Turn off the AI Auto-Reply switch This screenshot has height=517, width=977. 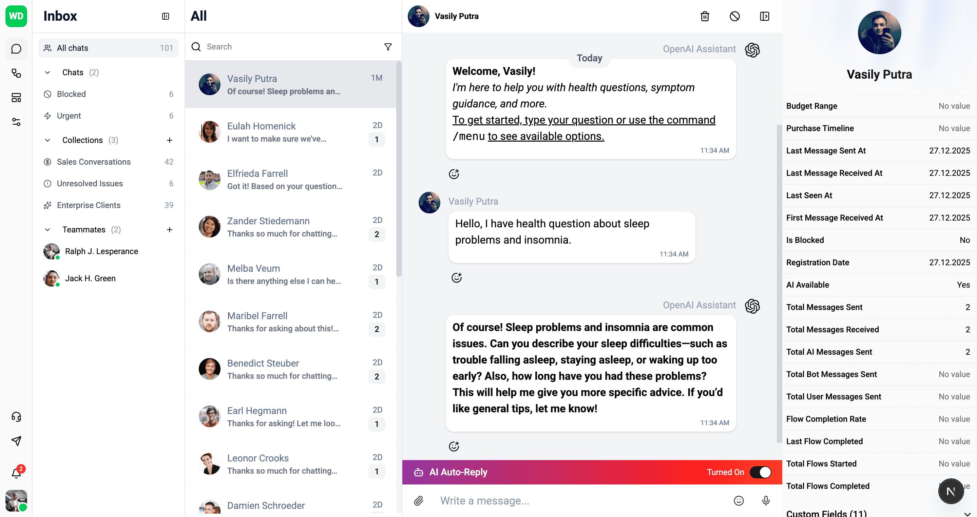coord(760,472)
